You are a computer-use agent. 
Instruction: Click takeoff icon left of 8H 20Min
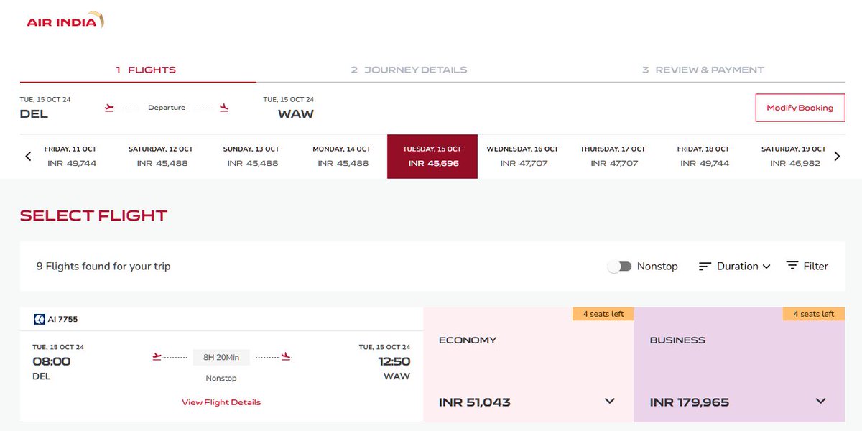pyautogui.click(x=157, y=356)
